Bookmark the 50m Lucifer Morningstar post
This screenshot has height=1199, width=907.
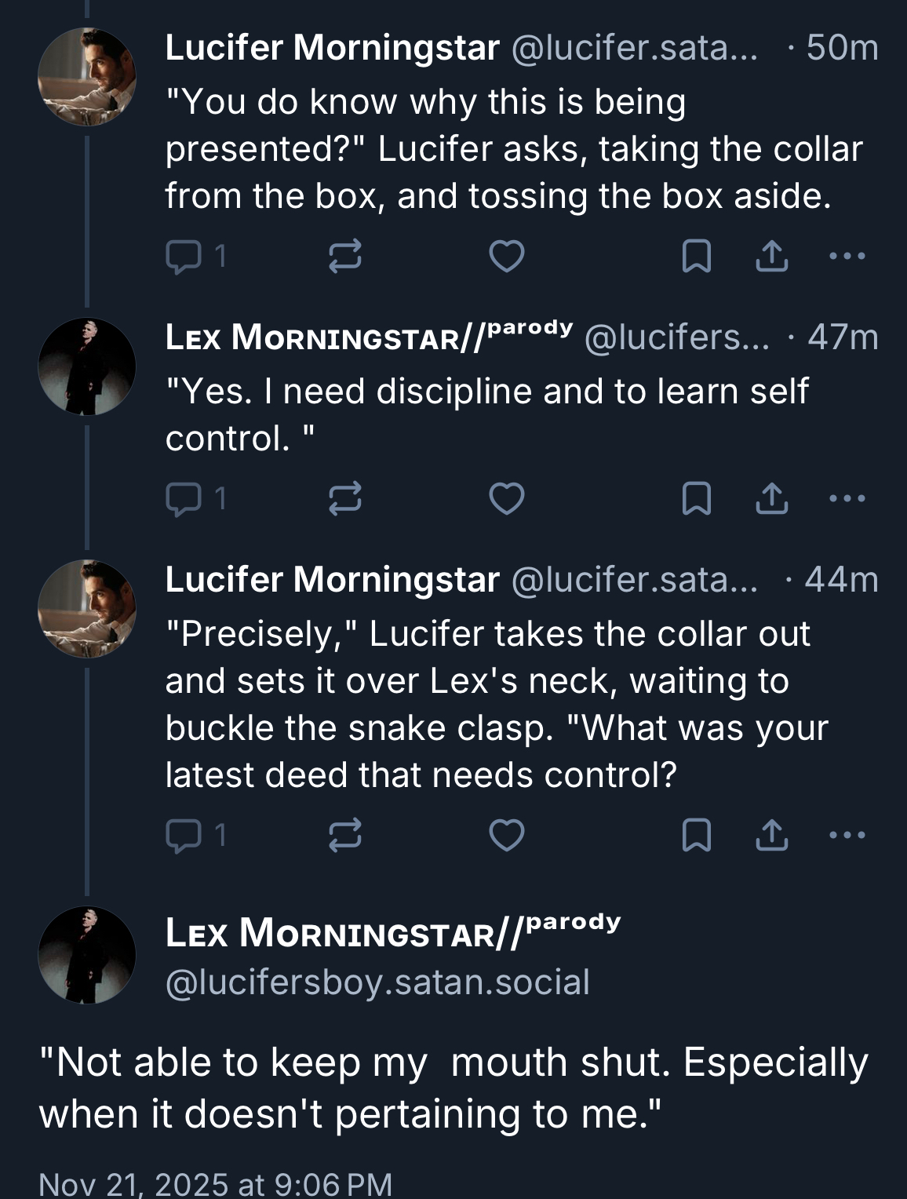(696, 257)
